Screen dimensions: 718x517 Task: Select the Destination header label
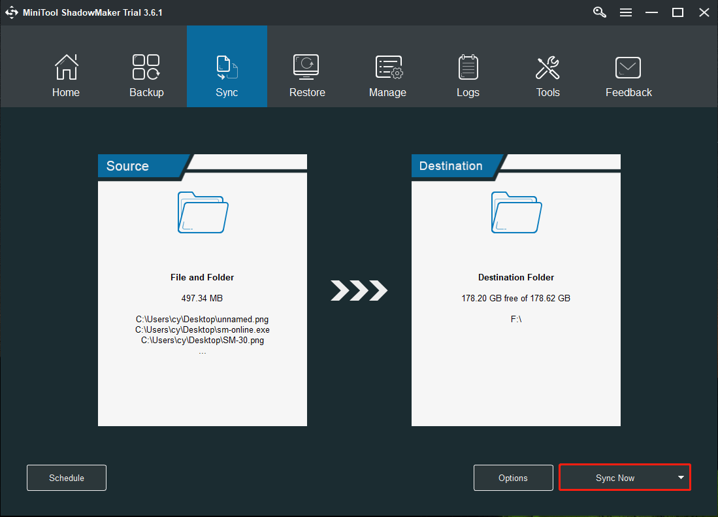(x=451, y=166)
